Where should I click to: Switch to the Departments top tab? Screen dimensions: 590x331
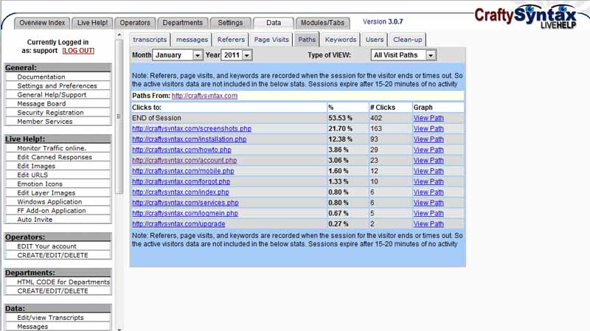pyautogui.click(x=182, y=23)
